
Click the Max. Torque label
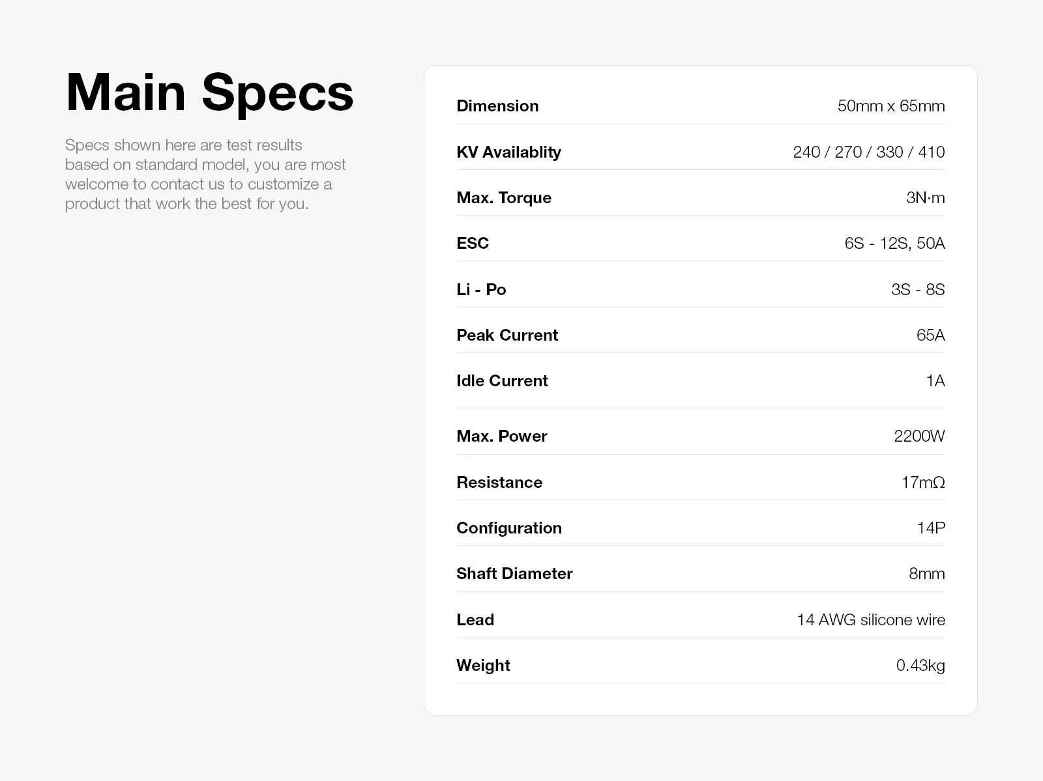(504, 197)
